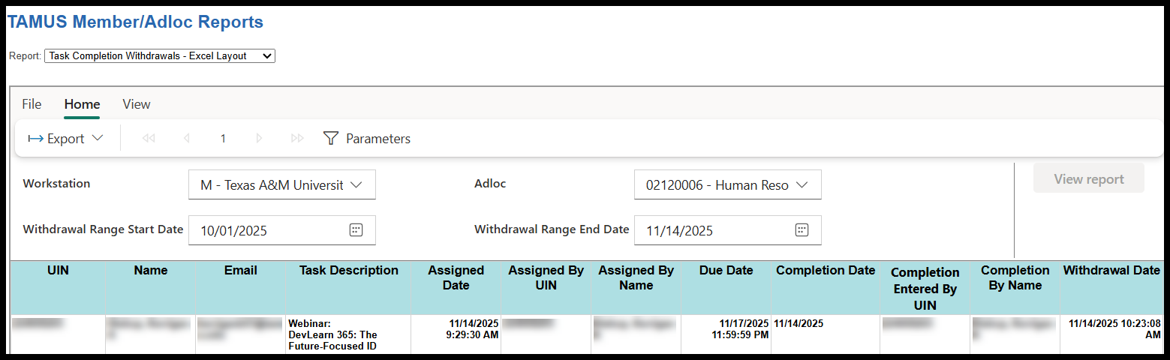Expand the Workstation dropdown
Screen dimensions: 1170x360
tap(281, 185)
